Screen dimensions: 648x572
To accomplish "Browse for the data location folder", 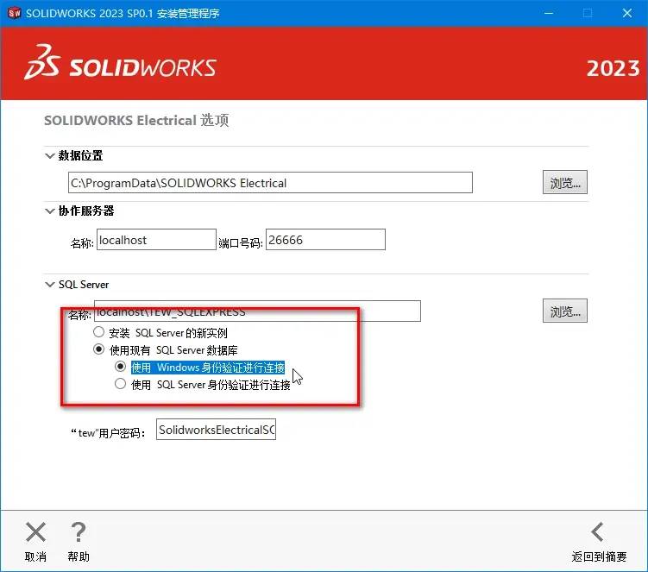I will (x=565, y=182).
